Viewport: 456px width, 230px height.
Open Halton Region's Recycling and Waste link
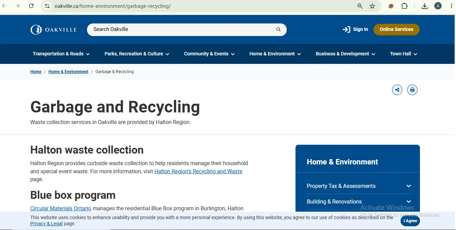tap(198, 172)
